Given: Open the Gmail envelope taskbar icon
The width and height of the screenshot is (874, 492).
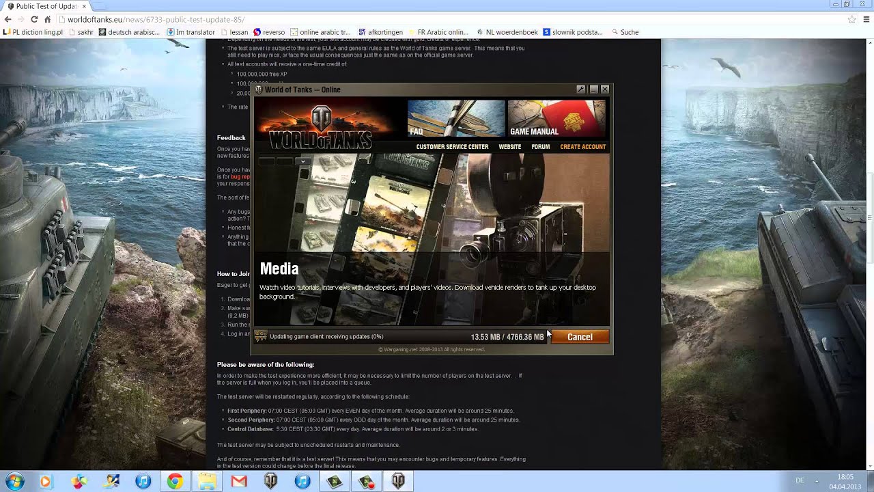Looking at the screenshot, I should click(x=238, y=481).
